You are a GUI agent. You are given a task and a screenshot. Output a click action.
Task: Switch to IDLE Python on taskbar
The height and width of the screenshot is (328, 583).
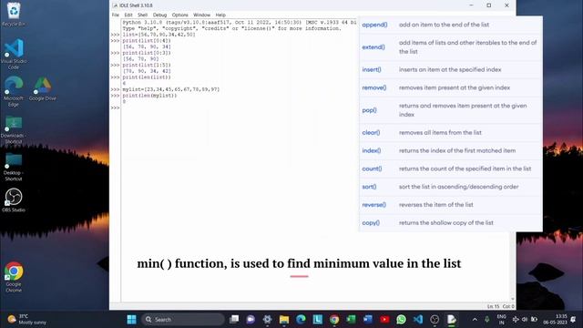coord(452,320)
